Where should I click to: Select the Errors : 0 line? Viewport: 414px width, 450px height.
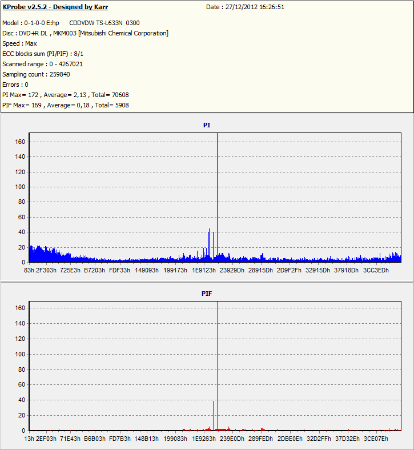pos(15,85)
